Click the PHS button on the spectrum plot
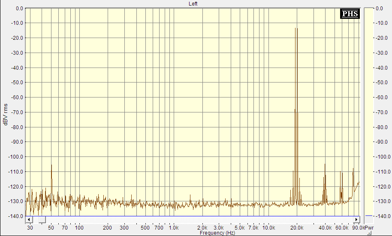This screenshot has width=392, height=236. tap(350, 13)
